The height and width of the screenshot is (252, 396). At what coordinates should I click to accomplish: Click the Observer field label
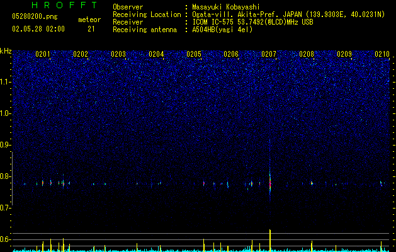[x=128, y=7]
